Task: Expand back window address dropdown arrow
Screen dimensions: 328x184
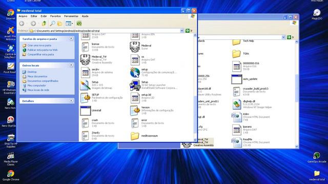Action: [x=283, y=37]
